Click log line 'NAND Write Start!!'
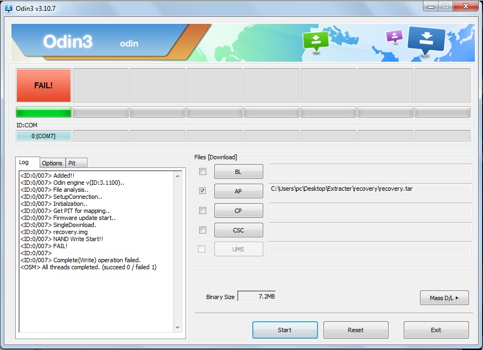Viewport: 483px width, 350px height. coord(62,239)
